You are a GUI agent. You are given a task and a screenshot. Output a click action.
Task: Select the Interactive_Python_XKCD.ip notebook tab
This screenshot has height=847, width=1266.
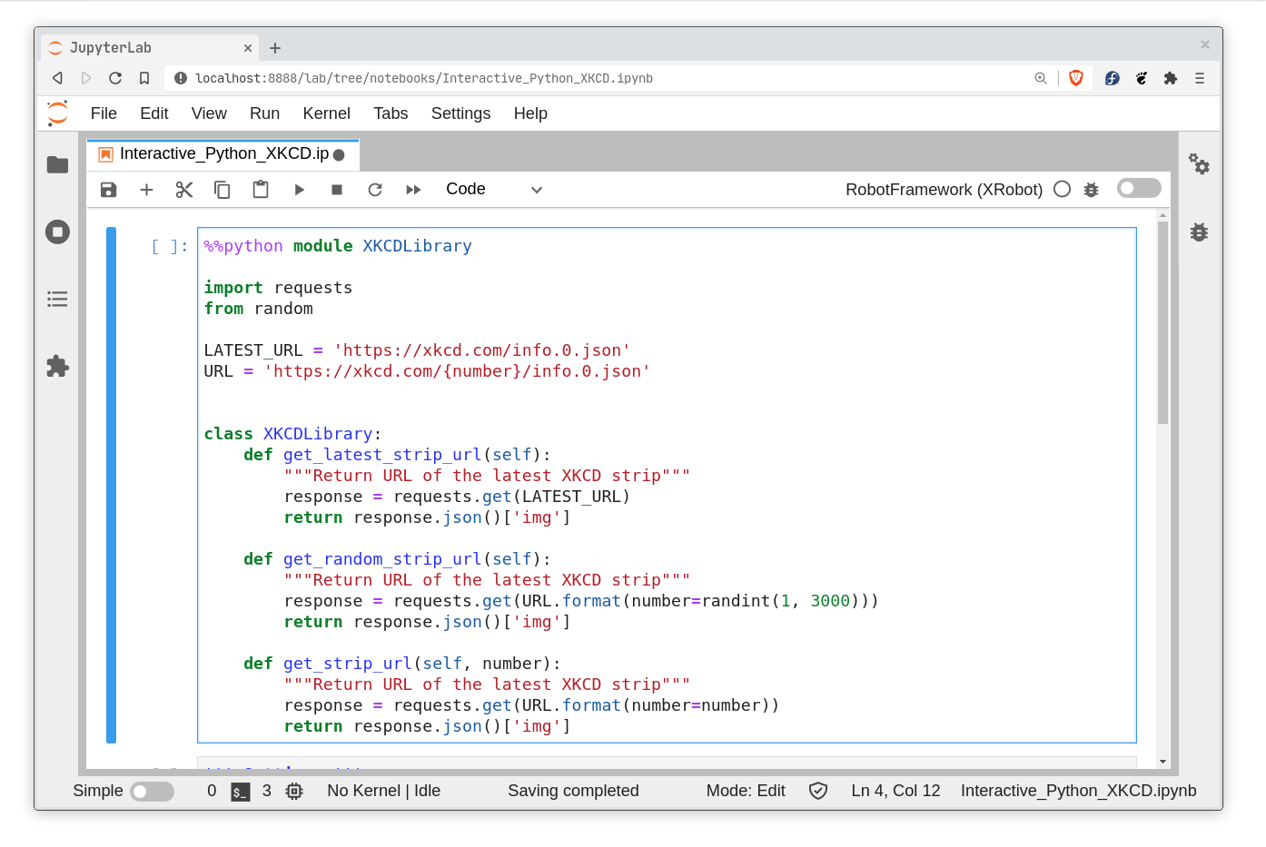[x=223, y=154]
